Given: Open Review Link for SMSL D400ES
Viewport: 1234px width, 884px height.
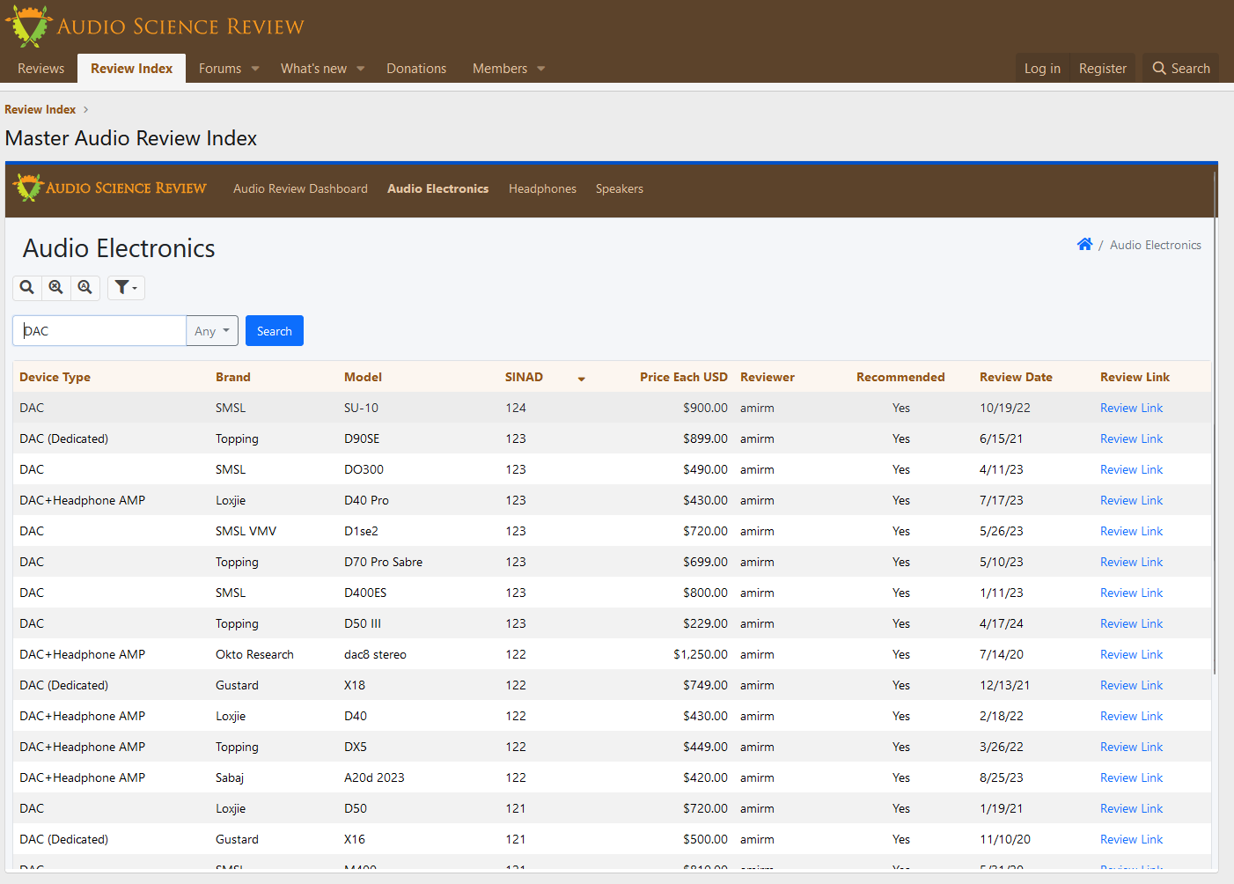Looking at the screenshot, I should pyautogui.click(x=1131, y=593).
